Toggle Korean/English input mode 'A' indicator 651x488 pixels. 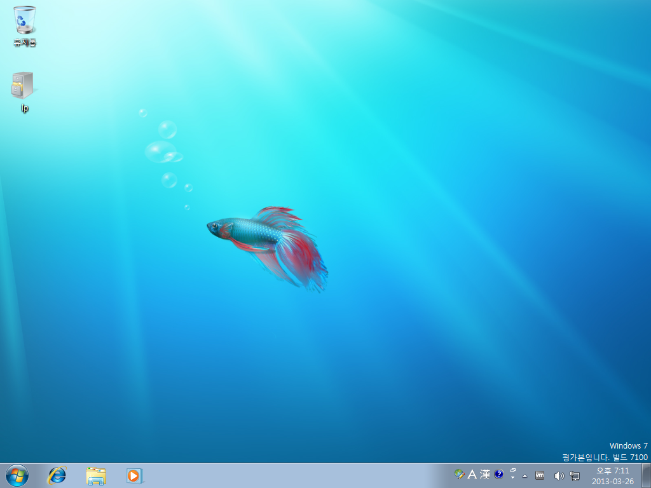[472, 474]
